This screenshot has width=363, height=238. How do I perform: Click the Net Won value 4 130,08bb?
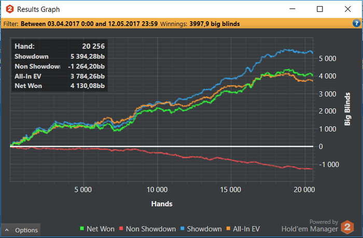coord(88,86)
